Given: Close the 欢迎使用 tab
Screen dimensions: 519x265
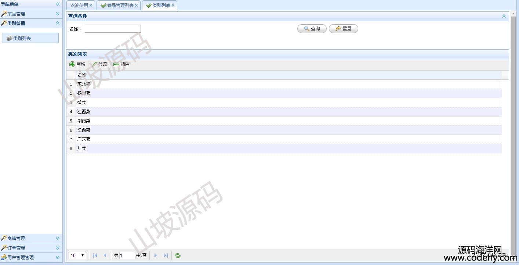Looking at the screenshot, I should (x=91, y=6).
